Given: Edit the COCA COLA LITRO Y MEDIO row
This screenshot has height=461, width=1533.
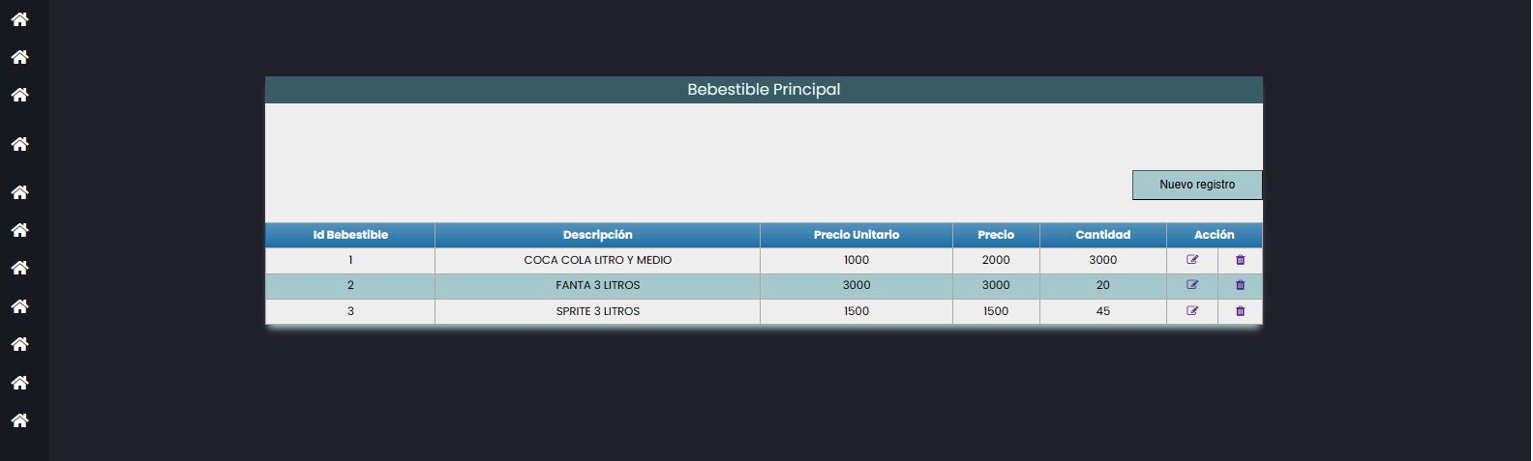Looking at the screenshot, I should tap(1192, 260).
